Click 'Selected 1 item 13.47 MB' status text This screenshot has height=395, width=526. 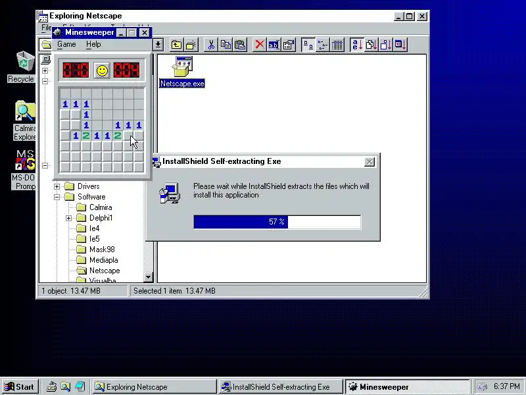[x=174, y=291]
